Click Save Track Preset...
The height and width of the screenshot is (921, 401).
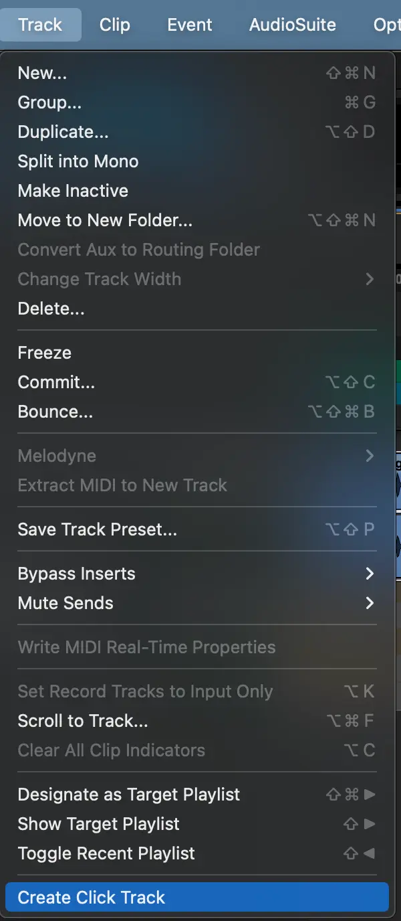[x=97, y=529]
